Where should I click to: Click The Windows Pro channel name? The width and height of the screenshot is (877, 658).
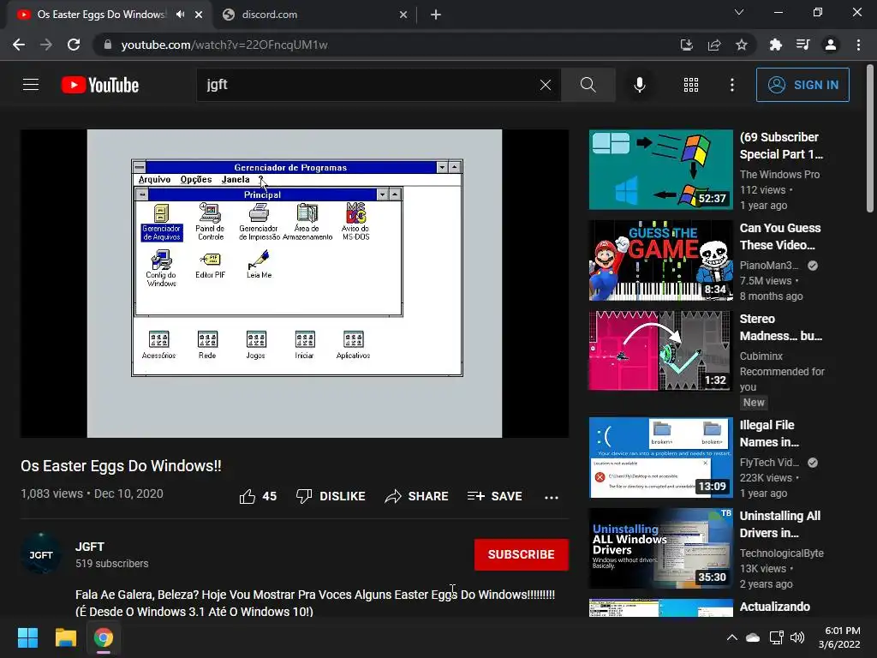779,175
